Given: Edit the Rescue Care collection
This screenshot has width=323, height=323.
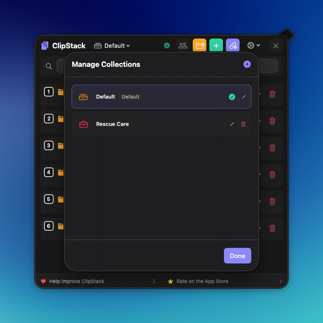Looking at the screenshot, I should point(232,124).
